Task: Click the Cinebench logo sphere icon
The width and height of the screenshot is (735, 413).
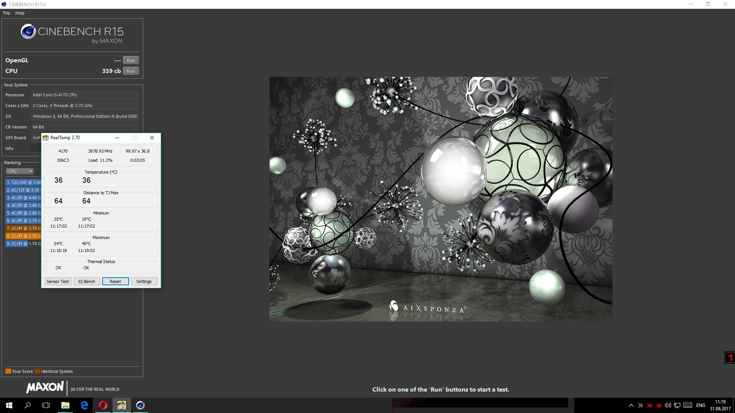Action: tap(28, 31)
